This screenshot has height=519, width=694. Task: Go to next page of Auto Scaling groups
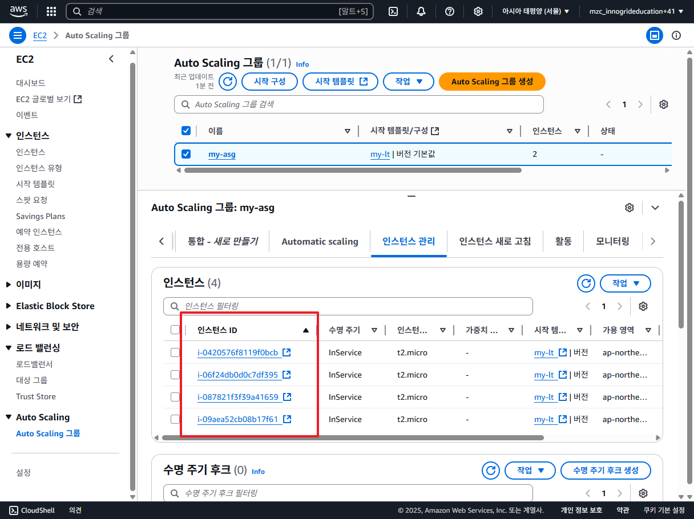click(x=640, y=104)
